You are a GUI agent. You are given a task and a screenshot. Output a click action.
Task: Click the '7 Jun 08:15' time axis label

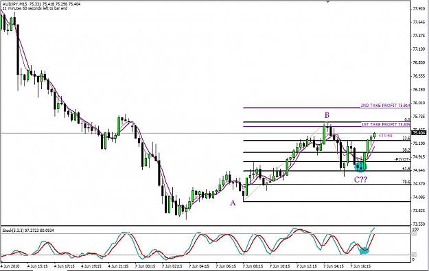(x=253, y=266)
